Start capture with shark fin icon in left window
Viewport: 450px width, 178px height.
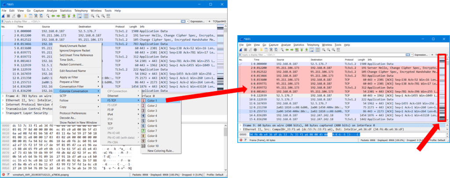(x=3, y=16)
